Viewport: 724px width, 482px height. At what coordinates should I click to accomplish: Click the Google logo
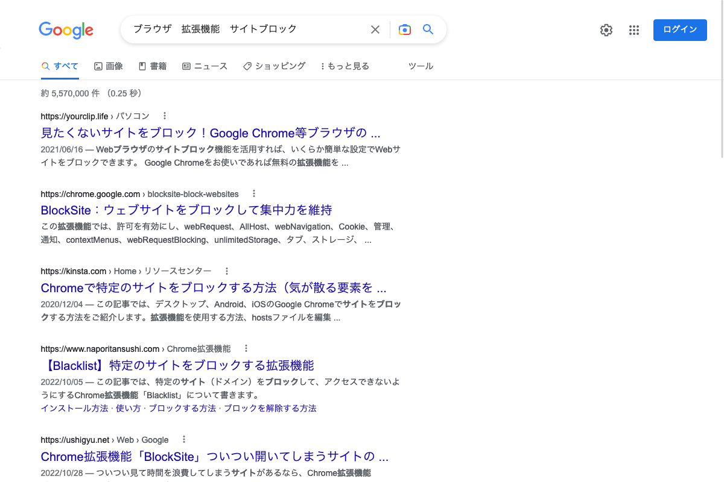click(x=66, y=30)
